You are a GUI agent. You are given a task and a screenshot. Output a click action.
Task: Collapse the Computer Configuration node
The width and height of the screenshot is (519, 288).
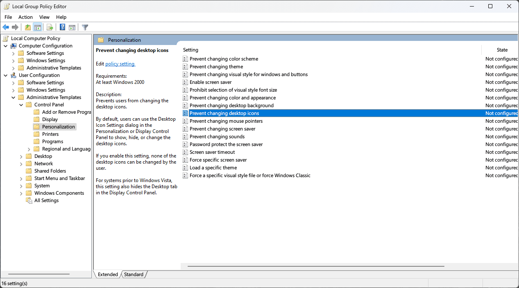coord(6,46)
